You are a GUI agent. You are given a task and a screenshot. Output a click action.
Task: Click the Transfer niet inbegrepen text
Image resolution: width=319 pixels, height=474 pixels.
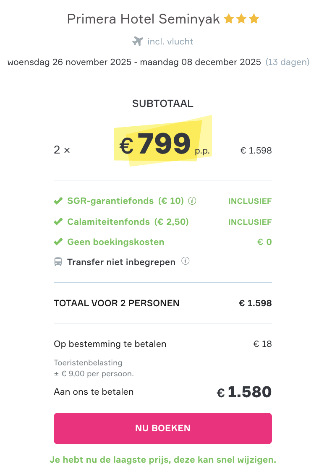121,262
